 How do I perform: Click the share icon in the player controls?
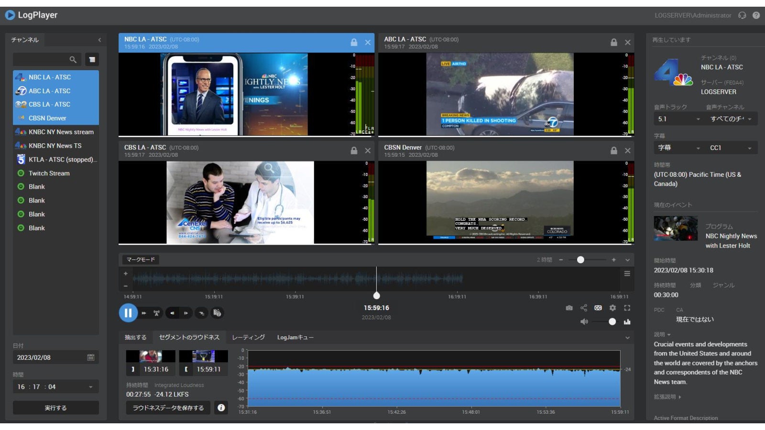pyautogui.click(x=584, y=308)
